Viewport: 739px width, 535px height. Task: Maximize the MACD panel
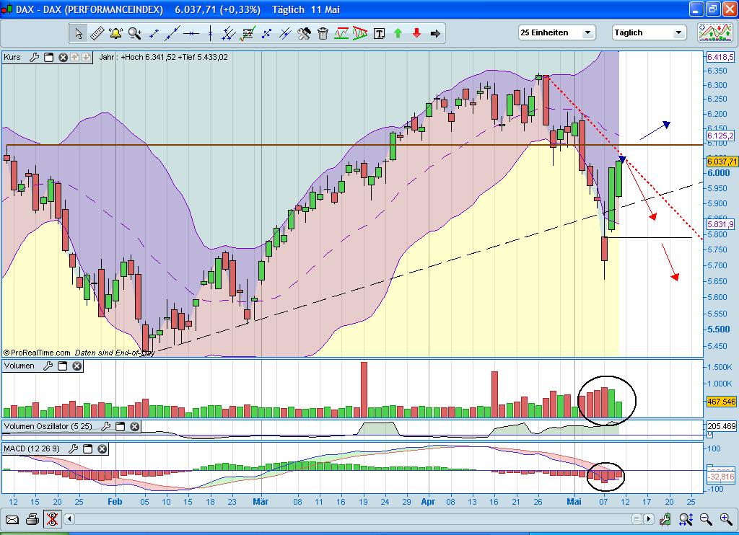[87, 448]
